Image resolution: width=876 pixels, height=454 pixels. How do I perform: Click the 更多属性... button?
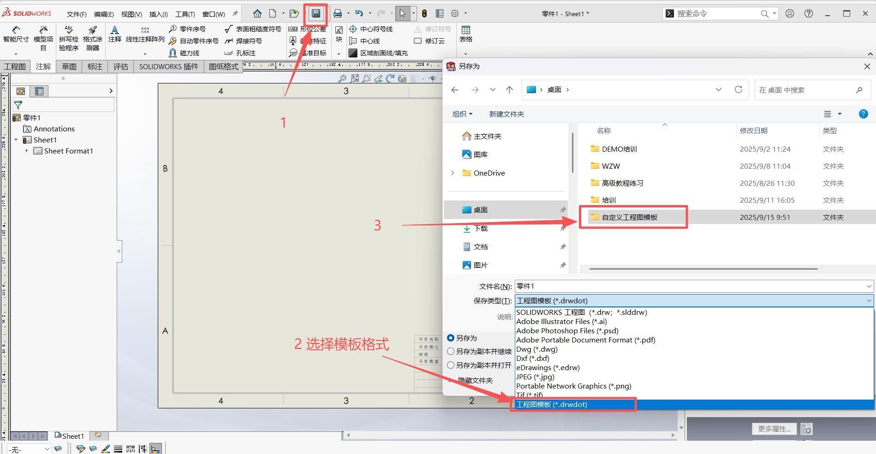(775, 429)
